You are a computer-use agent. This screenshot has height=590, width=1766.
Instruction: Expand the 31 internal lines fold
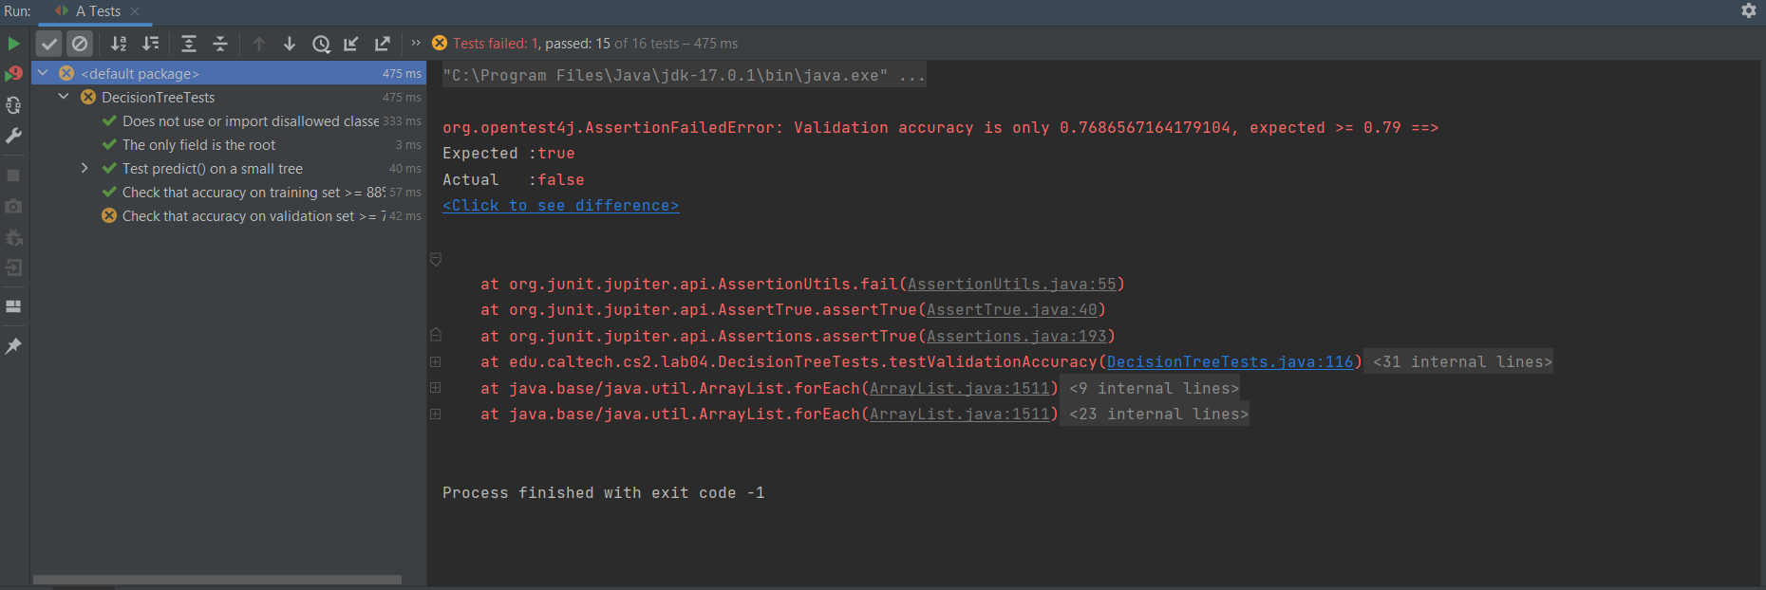pyautogui.click(x=1461, y=361)
